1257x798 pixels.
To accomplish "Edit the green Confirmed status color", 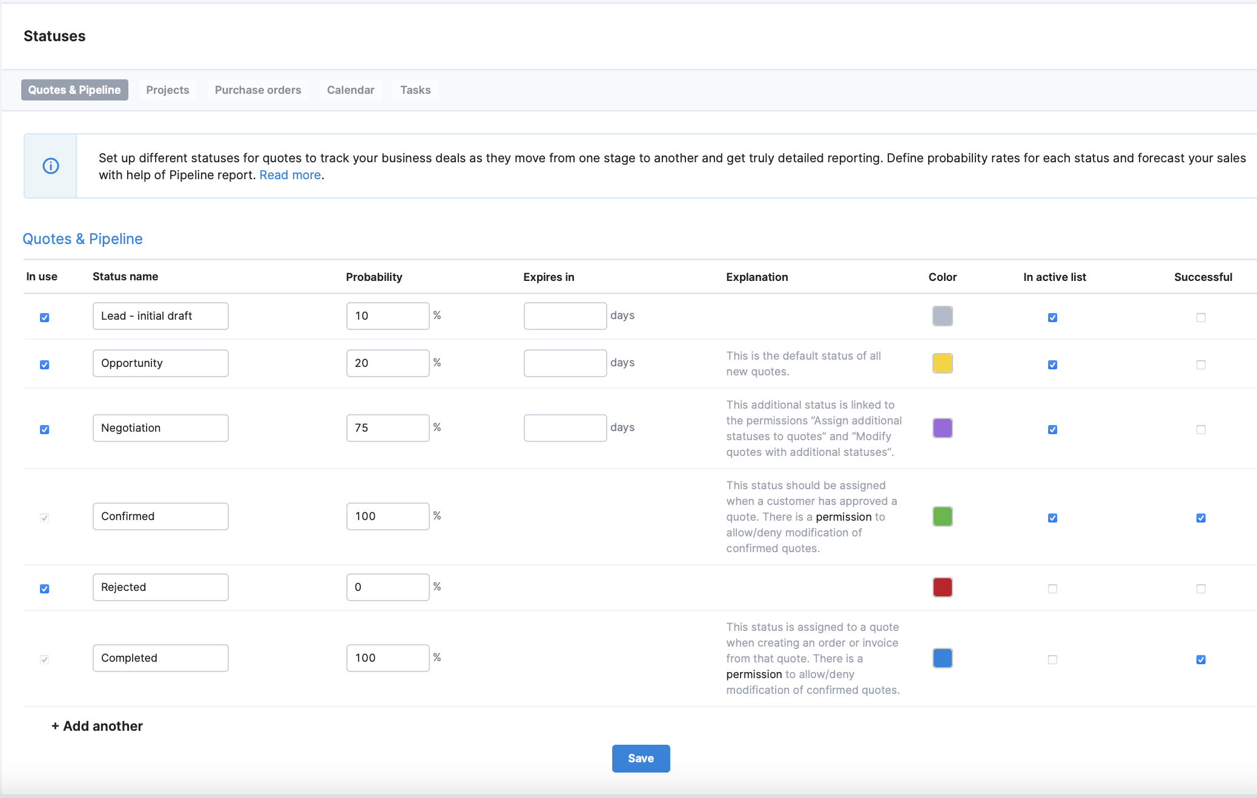I will coord(942,516).
